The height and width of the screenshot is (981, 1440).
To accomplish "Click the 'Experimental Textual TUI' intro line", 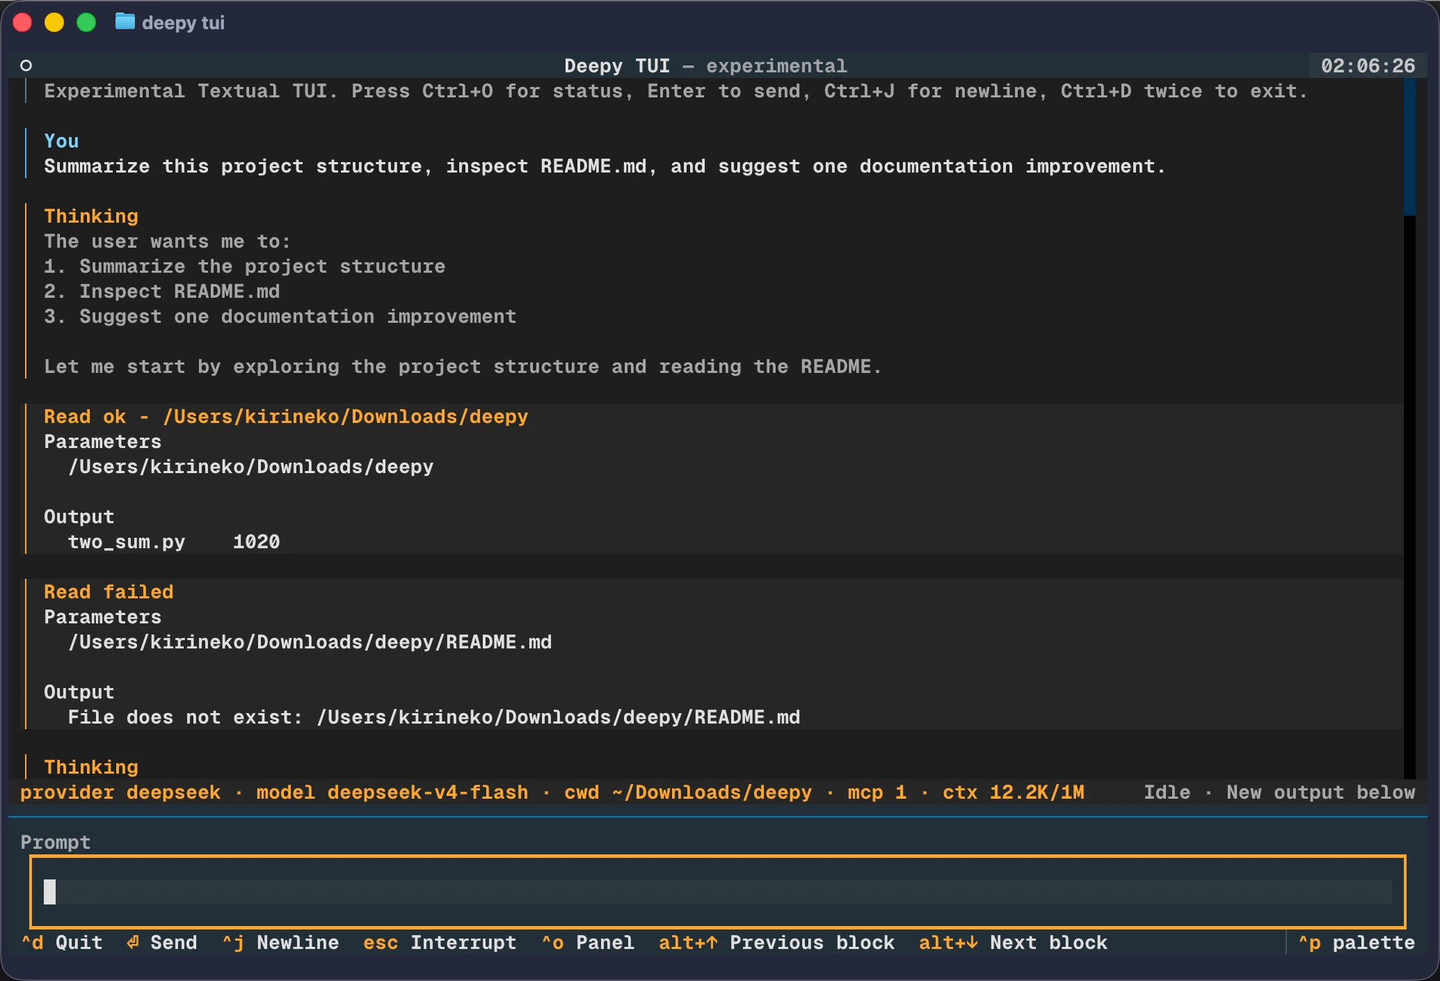I will [675, 91].
